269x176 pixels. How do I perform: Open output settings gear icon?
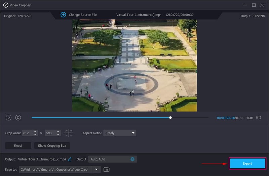pos(132,159)
